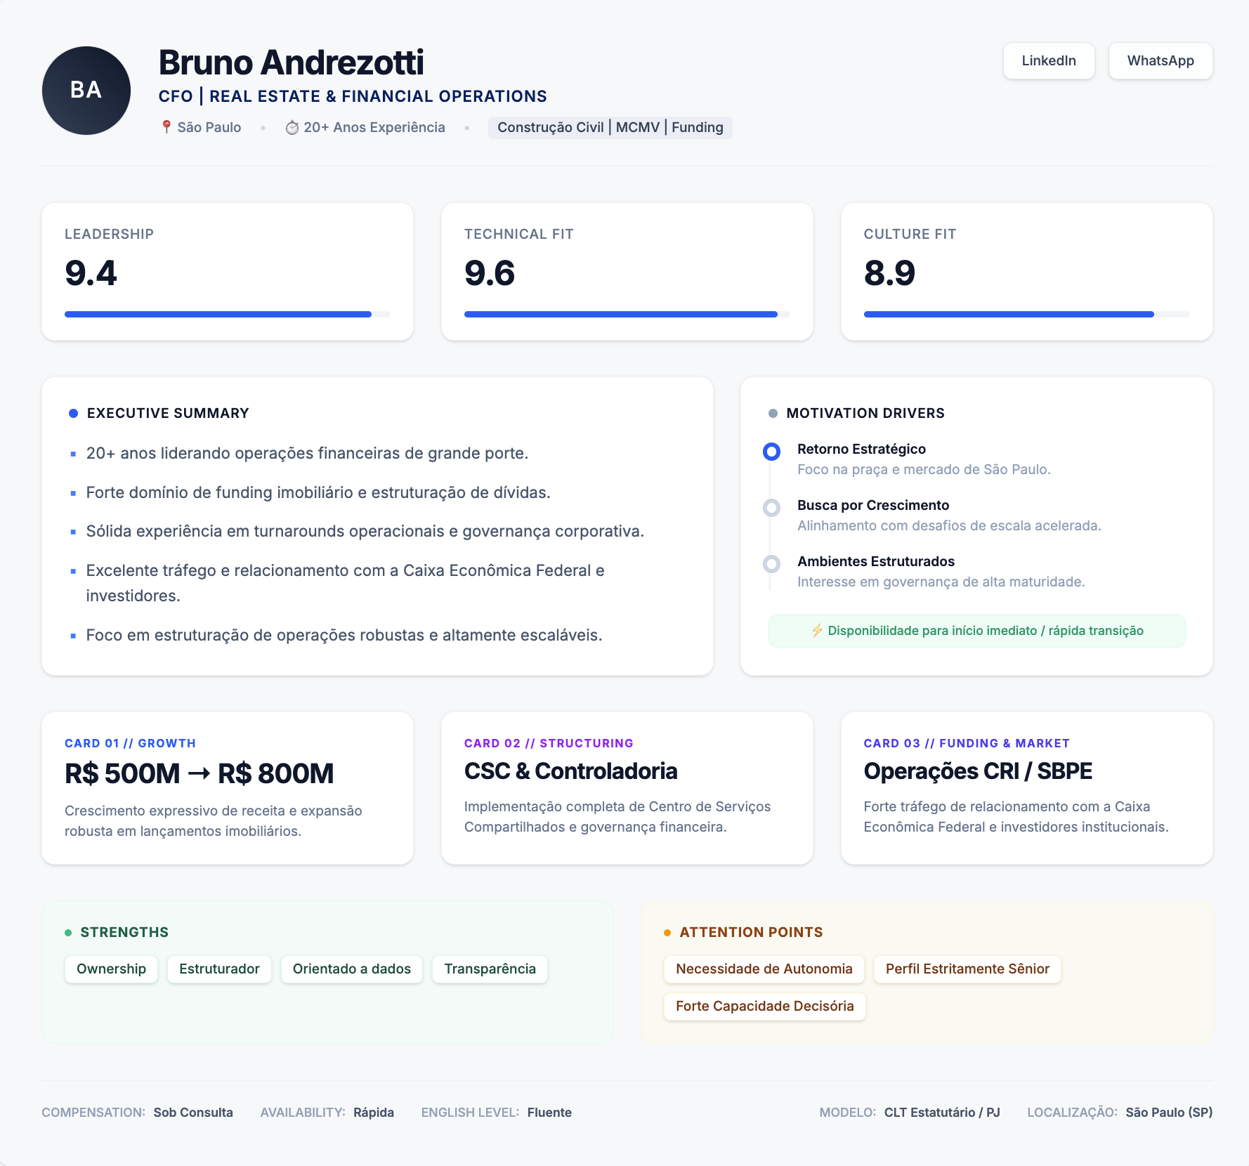Screen dimensions: 1249x1166
Task: Click the CFO | Real Estate & Financial Operations subtitle
Action: (353, 96)
